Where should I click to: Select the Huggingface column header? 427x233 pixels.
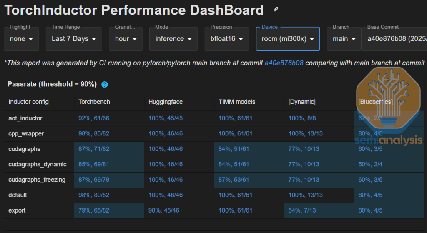166,102
